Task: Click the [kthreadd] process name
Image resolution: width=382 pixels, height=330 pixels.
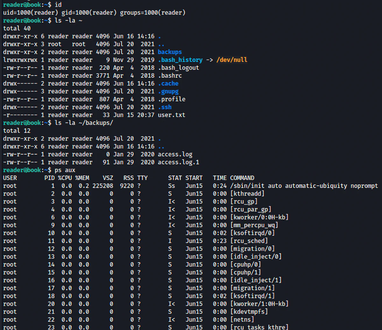Action: pyautogui.click(x=247, y=194)
